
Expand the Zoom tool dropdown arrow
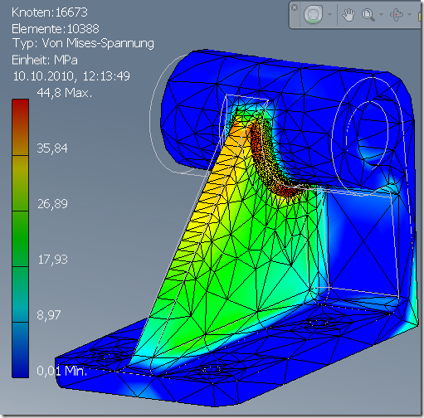tap(381, 14)
